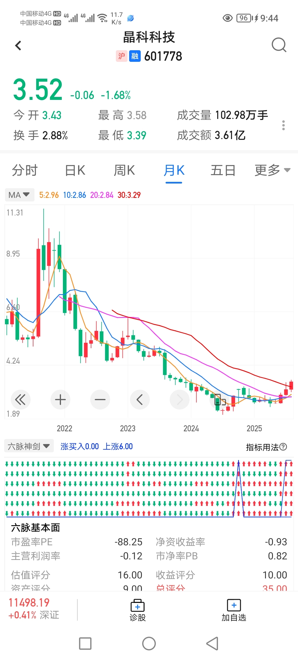This screenshot has height=659, width=298.
Task: Tap the battery 96 indicator
Action: [244, 18]
